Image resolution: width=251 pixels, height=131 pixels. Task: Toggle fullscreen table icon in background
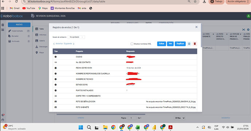point(243,29)
